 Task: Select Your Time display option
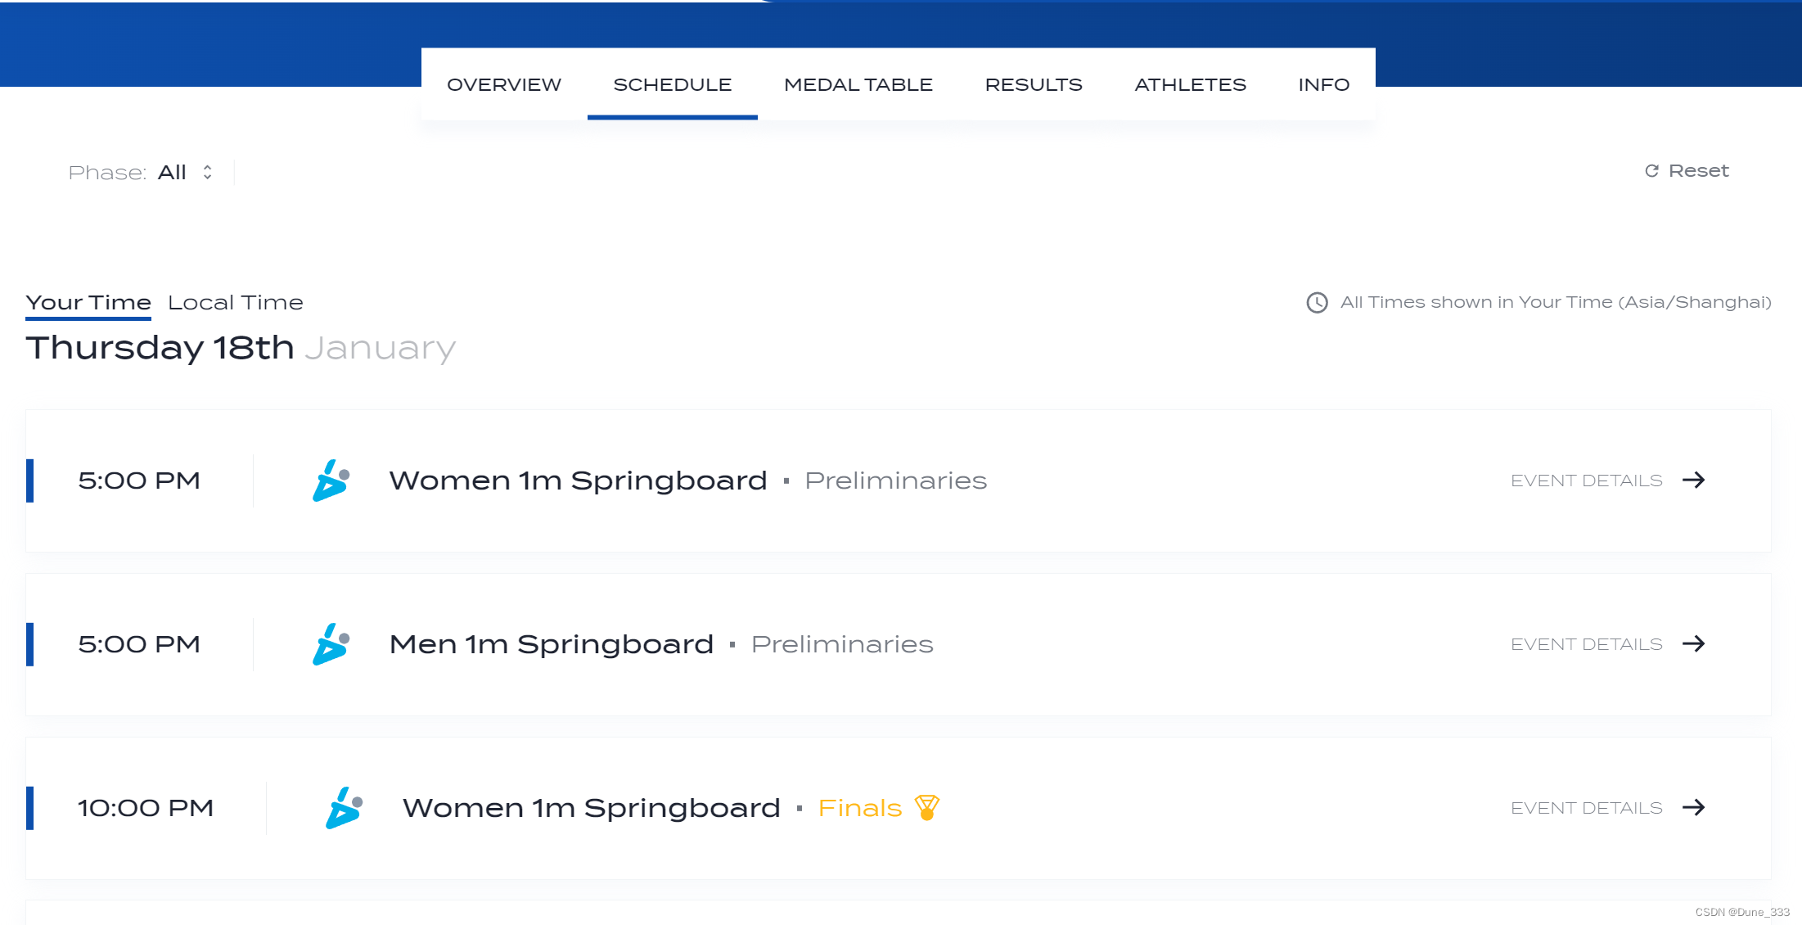click(88, 303)
